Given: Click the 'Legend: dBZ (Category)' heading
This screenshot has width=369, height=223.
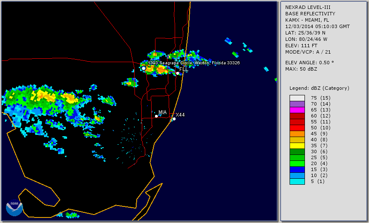Looking at the screenshot, I should 319,88.
